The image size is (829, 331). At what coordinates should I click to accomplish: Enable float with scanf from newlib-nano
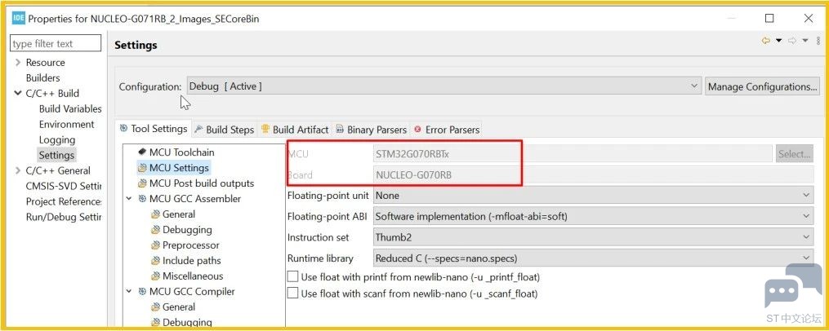pyautogui.click(x=292, y=293)
